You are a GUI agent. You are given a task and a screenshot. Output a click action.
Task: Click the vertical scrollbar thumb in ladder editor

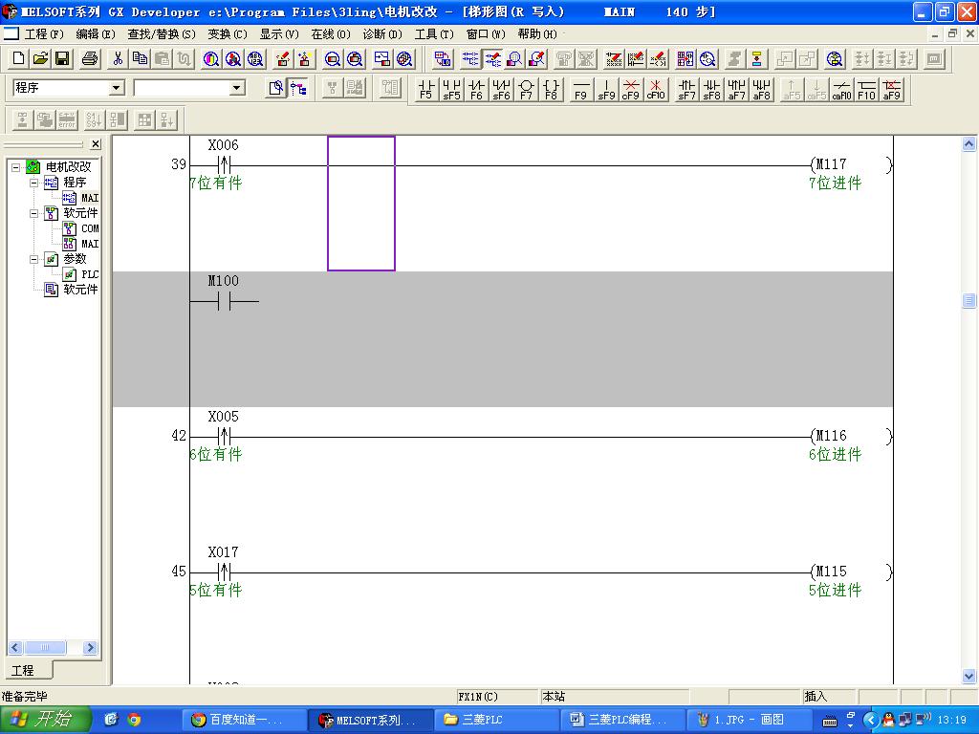[x=968, y=300]
